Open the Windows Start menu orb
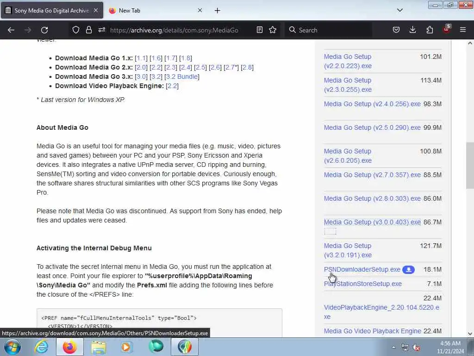Screen dimensions: 474x356 pyautogui.click(x=12, y=347)
